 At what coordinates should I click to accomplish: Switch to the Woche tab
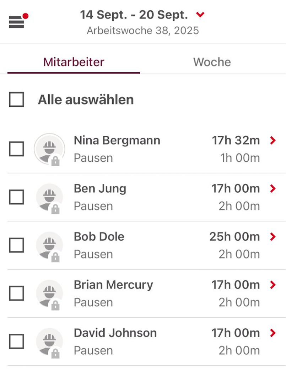[212, 62]
